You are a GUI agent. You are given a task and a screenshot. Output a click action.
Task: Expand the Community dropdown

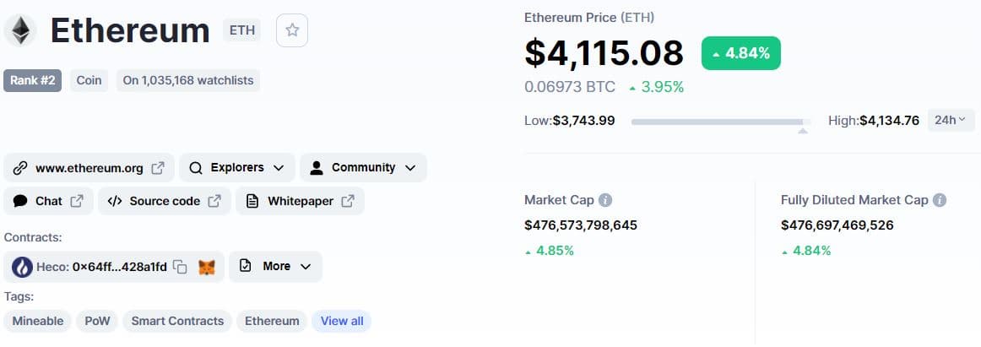coord(363,168)
